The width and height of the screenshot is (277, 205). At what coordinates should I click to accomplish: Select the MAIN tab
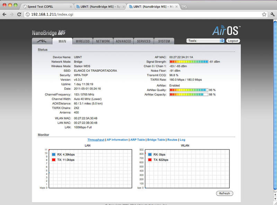click(62, 41)
